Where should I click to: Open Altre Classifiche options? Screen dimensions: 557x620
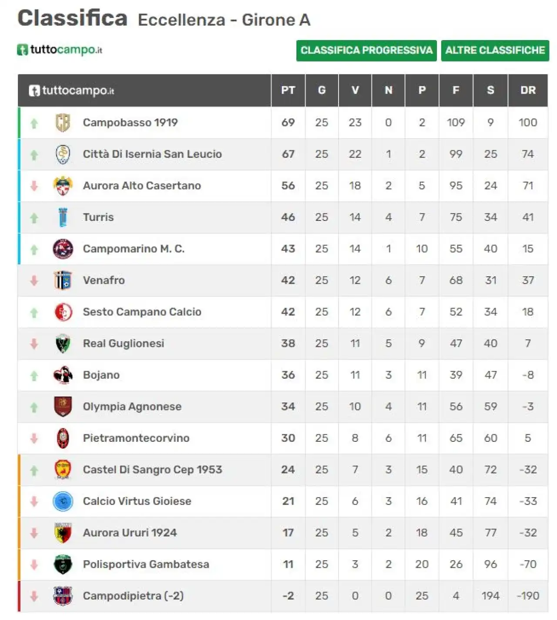pos(495,51)
